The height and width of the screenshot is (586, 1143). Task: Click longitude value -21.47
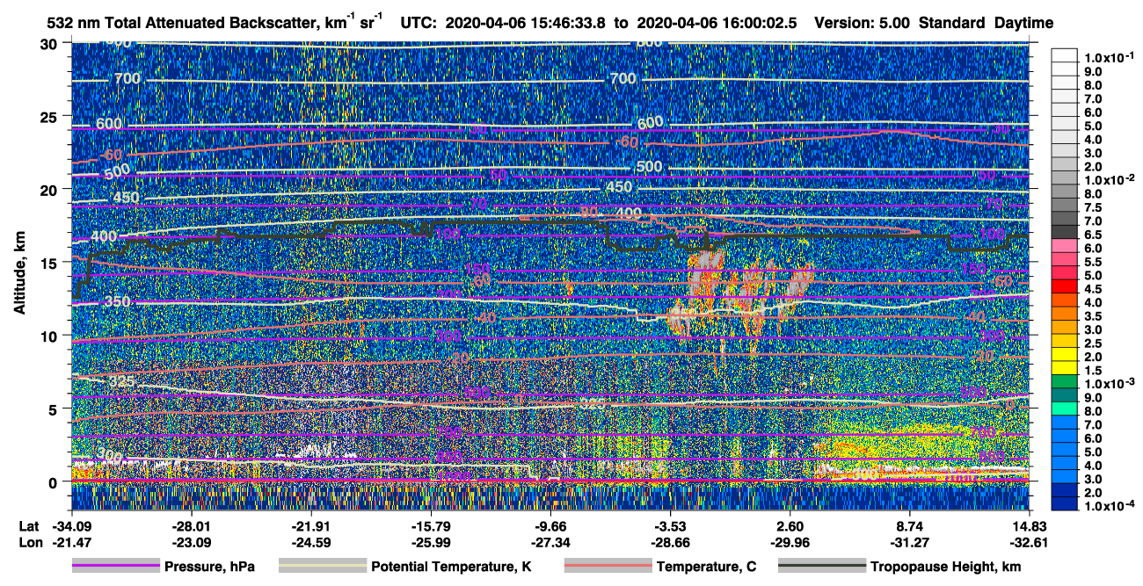pyautogui.click(x=71, y=542)
